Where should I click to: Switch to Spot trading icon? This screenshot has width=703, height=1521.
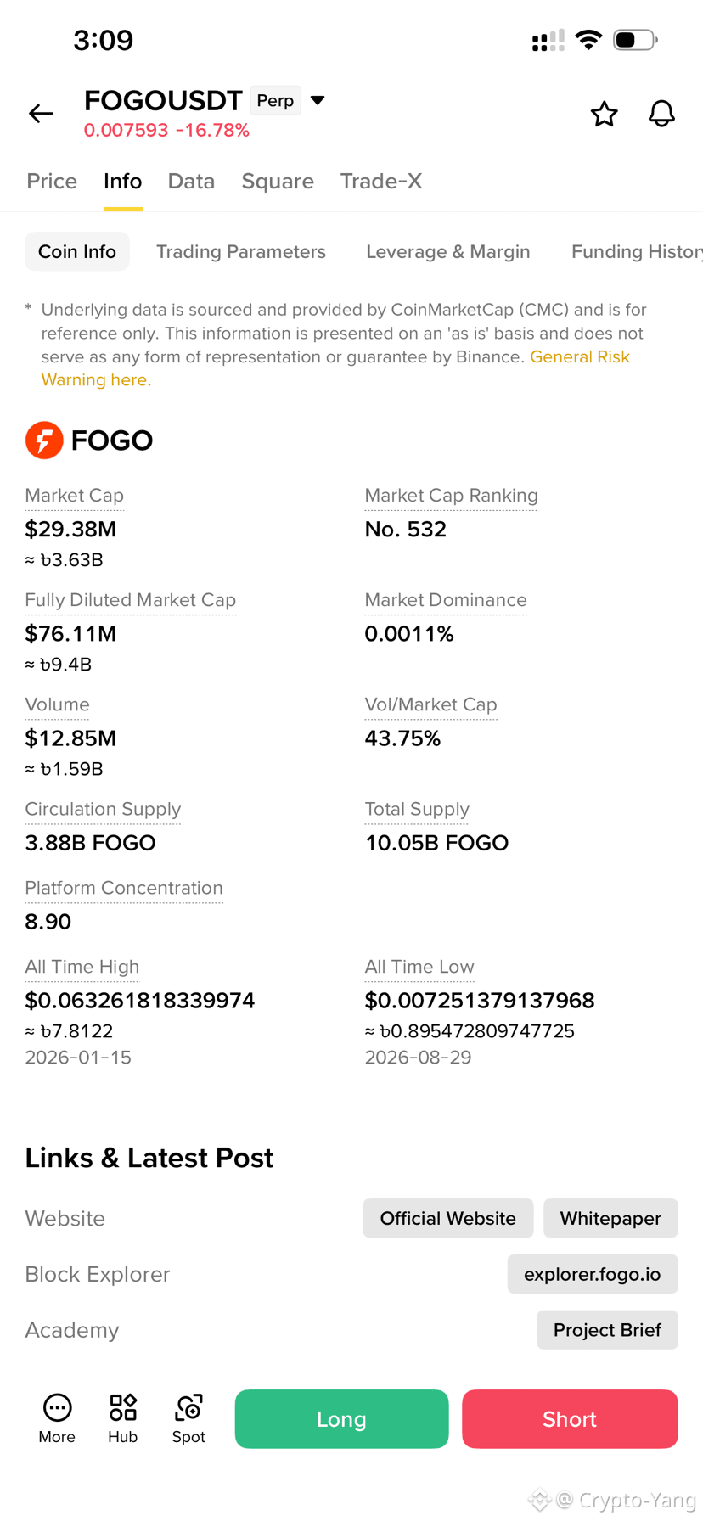click(188, 1418)
